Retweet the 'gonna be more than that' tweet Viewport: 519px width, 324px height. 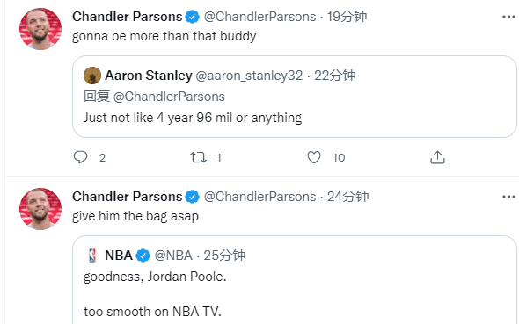(x=198, y=157)
